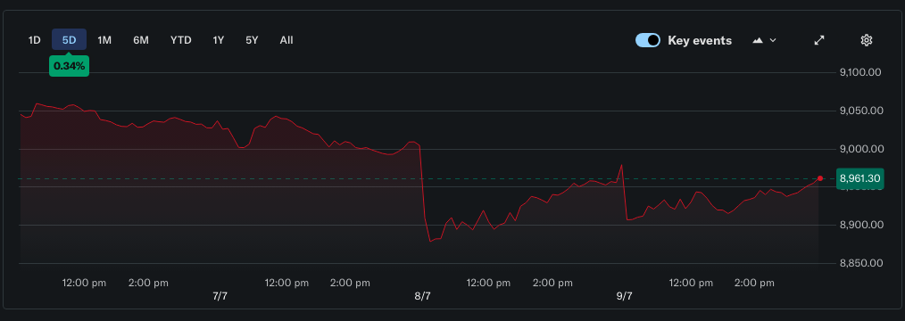Click the 9,000.00 axis label

coord(860,149)
